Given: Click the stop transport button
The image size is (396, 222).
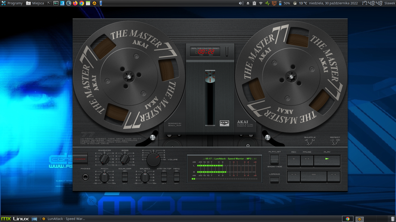Looking at the screenshot, I should 314,176.
